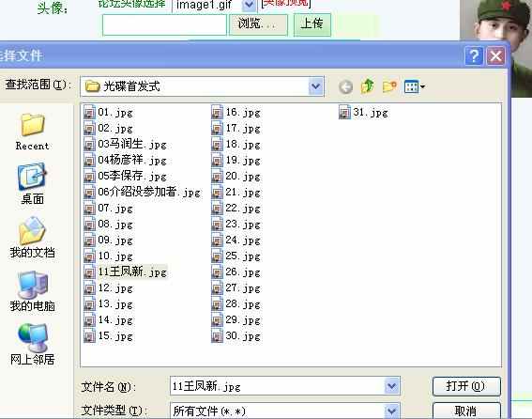This screenshot has height=419, width=532.
Task: Click the 文件名 text input field
Action: 278,386
